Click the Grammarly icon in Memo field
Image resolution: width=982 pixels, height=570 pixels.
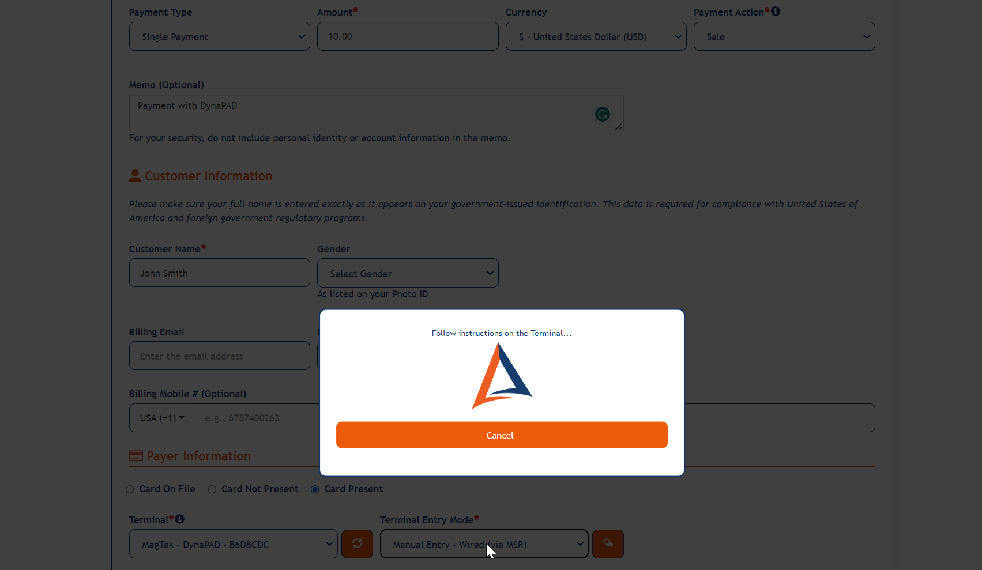click(x=603, y=114)
